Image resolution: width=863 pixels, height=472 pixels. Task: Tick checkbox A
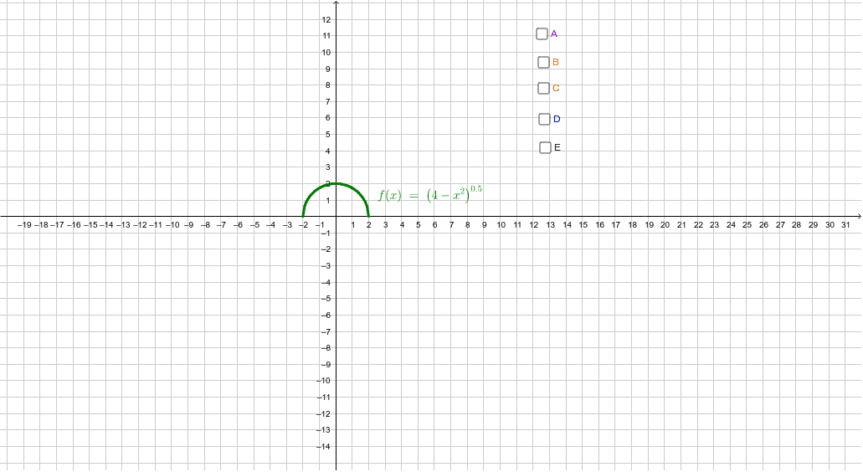pyautogui.click(x=542, y=34)
